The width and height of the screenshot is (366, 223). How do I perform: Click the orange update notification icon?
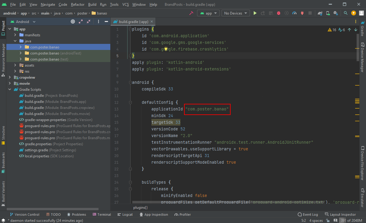(x=354, y=13)
